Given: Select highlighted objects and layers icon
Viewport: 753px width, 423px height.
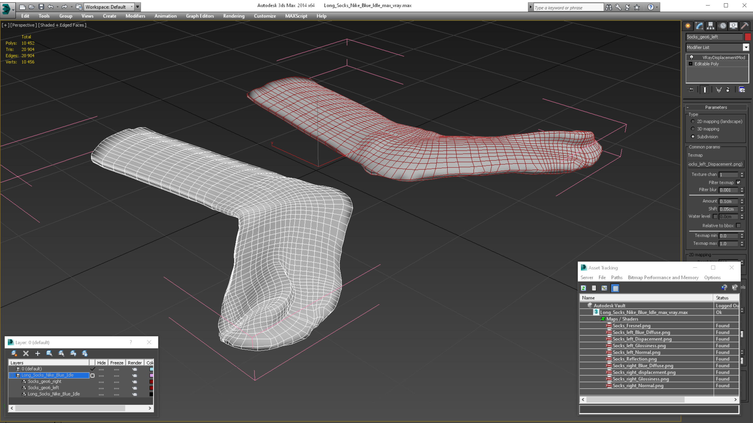Looking at the screenshot, I should 49,353.
